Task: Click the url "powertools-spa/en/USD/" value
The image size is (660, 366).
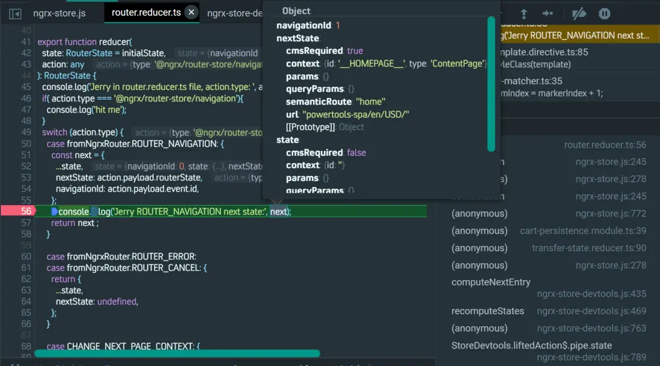Action: [356, 114]
